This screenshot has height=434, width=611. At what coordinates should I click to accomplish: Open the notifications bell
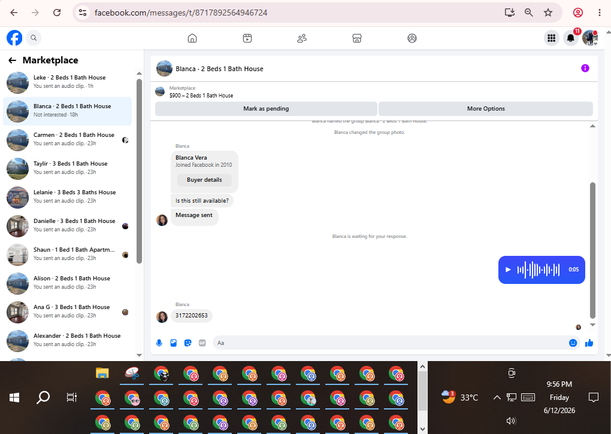(571, 38)
